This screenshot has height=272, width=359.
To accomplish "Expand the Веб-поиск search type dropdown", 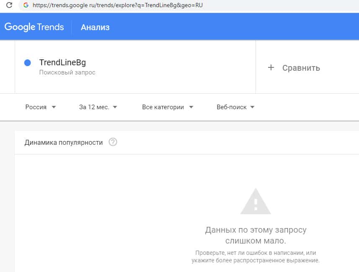I will click(x=235, y=107).
